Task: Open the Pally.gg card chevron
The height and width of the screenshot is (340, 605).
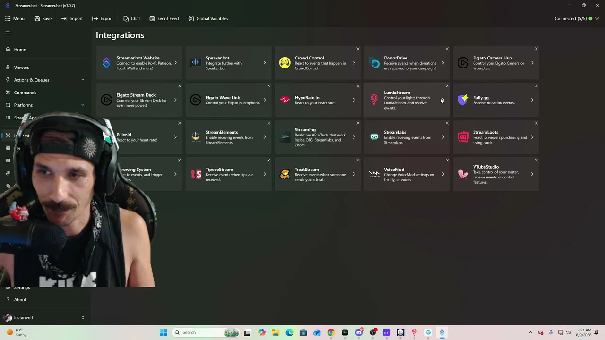Action: point(532,100)
